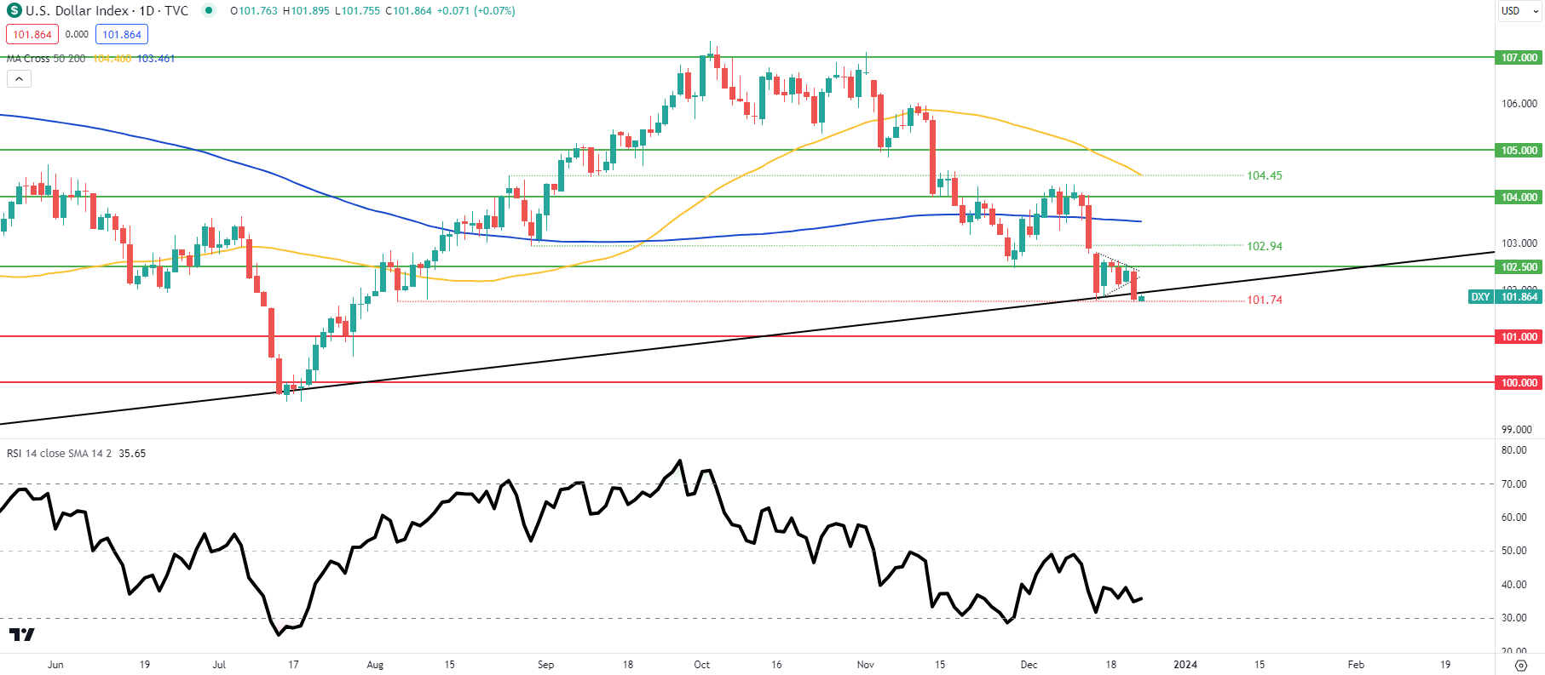
Task: Click the red sell price 101.864 button
Action: 32,35
